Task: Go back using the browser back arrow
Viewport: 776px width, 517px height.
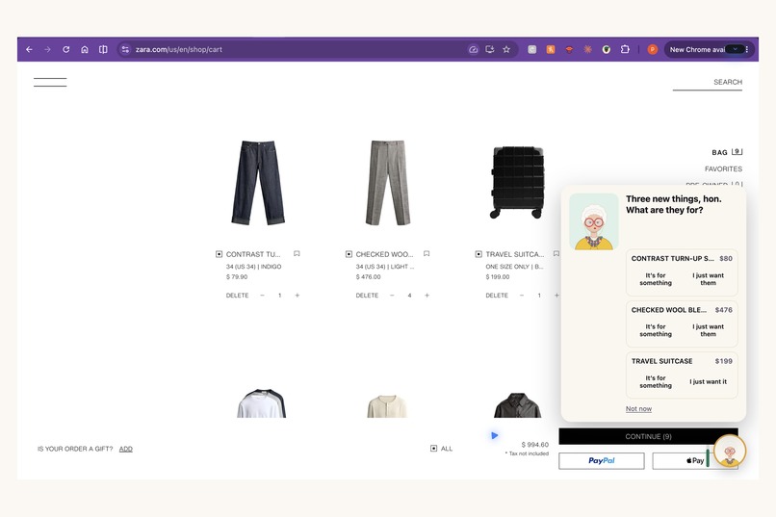Action: pos(29,49)
